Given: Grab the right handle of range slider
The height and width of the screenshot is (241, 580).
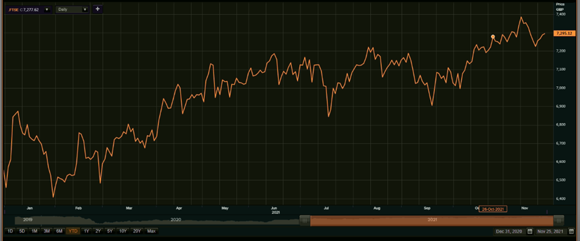Looking at the screenshot, I should 558,221.
